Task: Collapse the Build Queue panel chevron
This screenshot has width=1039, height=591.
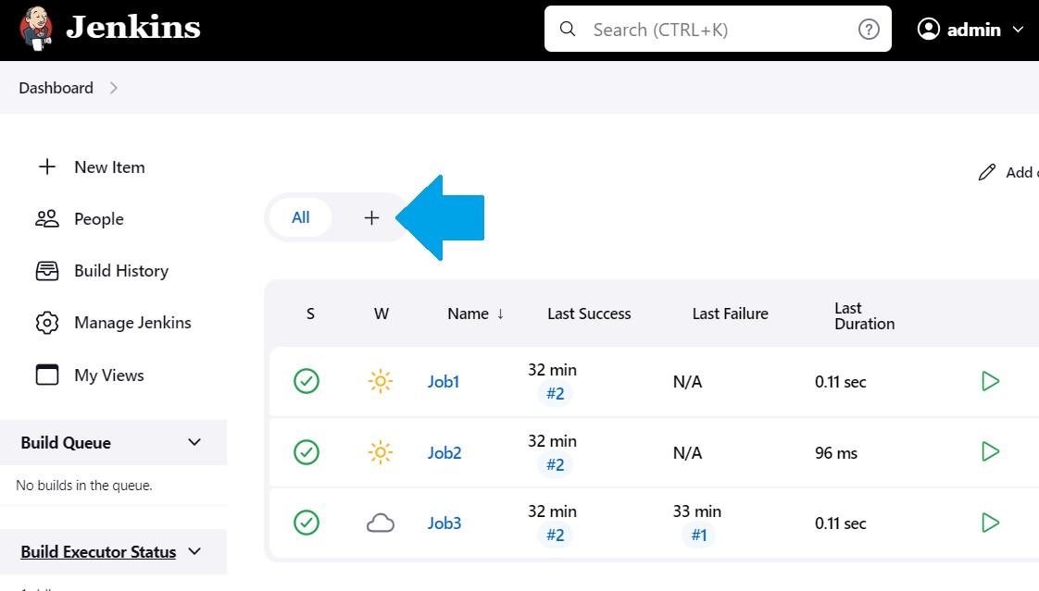Action: 194,442
